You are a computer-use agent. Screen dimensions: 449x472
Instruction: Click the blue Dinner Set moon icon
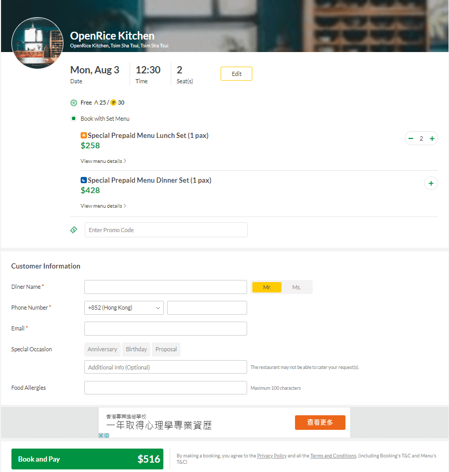[84, 180]
